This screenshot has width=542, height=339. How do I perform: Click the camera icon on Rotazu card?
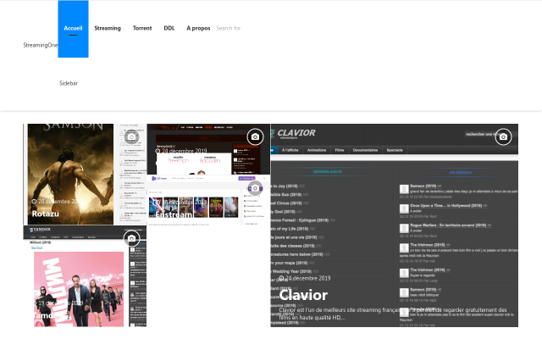[132, 137]
